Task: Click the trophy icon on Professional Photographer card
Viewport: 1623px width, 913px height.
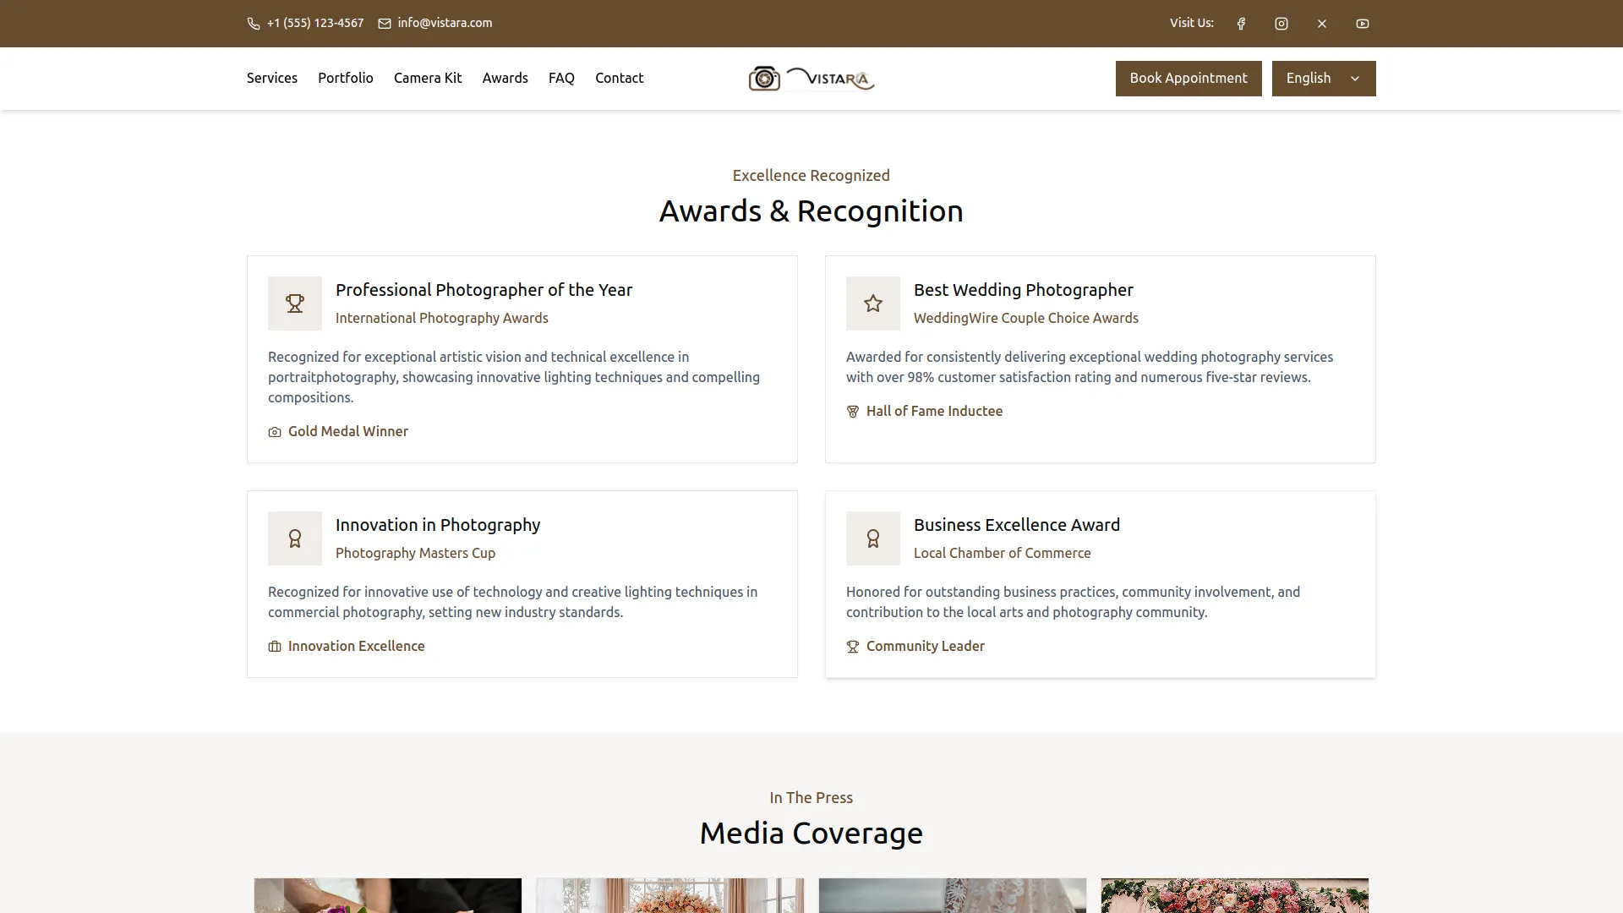Action: [294, 303]
